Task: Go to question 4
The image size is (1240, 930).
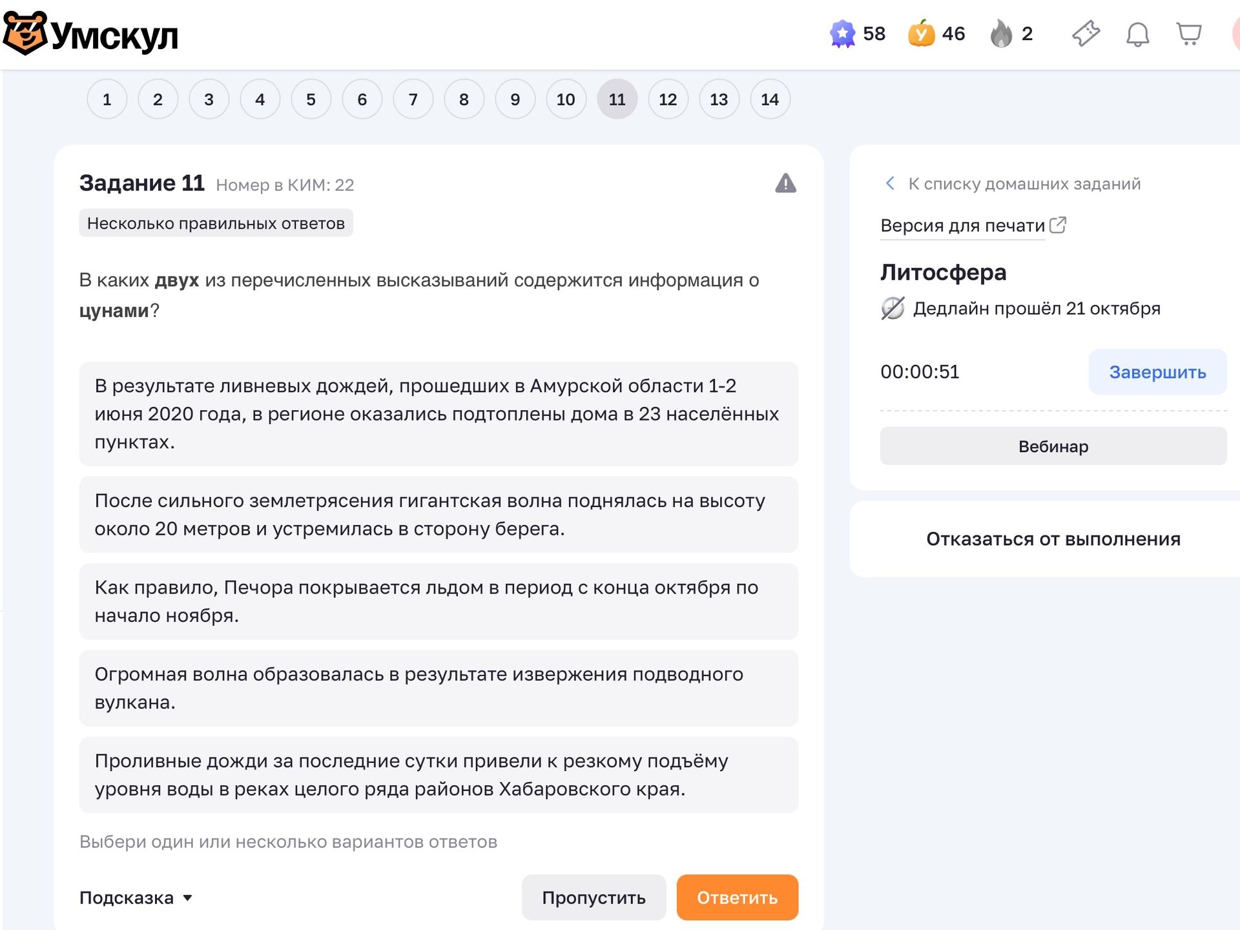Action: click(x=260, y=99)
